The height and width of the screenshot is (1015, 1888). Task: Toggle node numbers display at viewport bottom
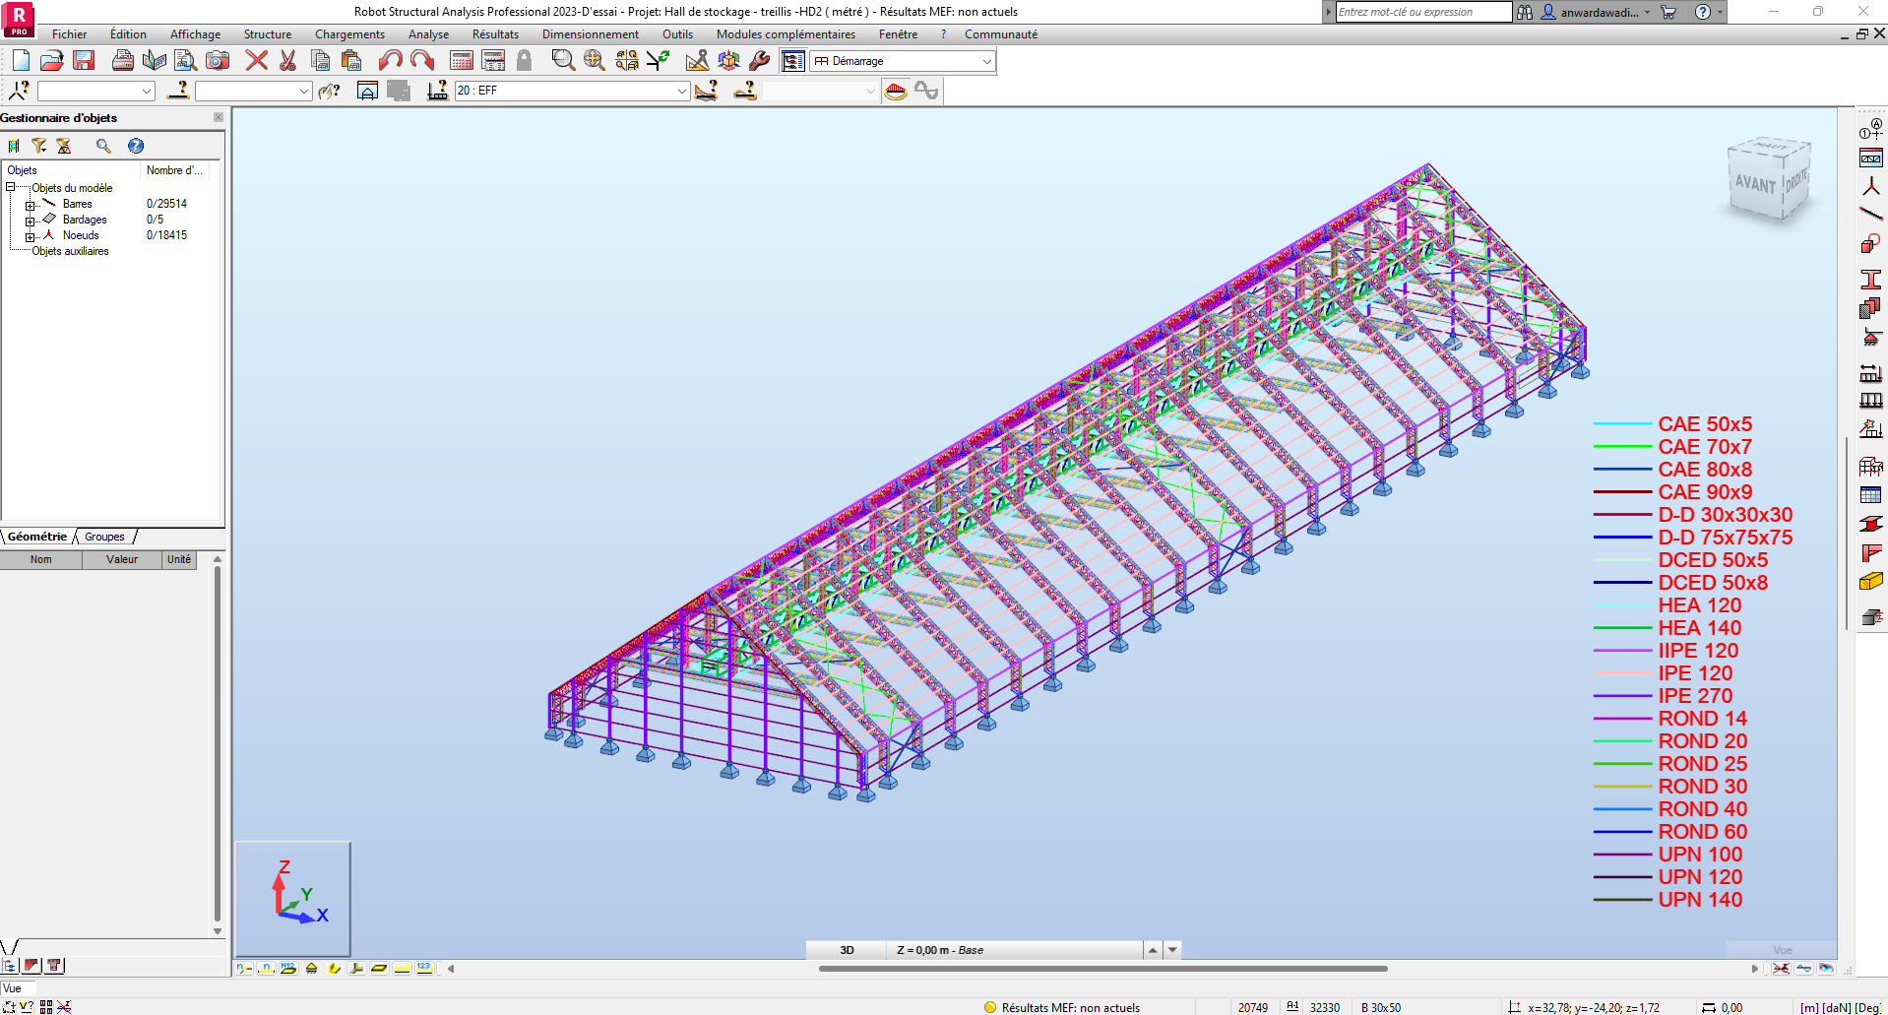(245, 969)
